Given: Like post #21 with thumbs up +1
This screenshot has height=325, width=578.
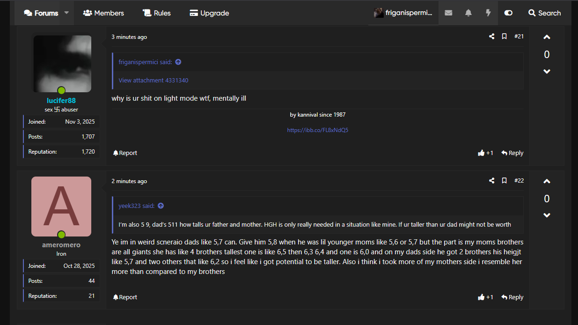Looking at the screenshot, I should click(485, 153).
